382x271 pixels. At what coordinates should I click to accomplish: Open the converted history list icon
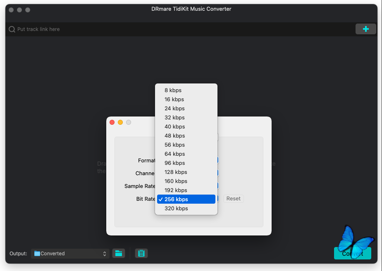pos(141,254)
